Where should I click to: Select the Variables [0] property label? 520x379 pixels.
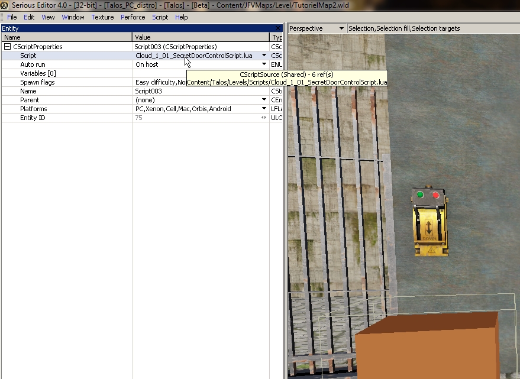[x=38, y=73]
